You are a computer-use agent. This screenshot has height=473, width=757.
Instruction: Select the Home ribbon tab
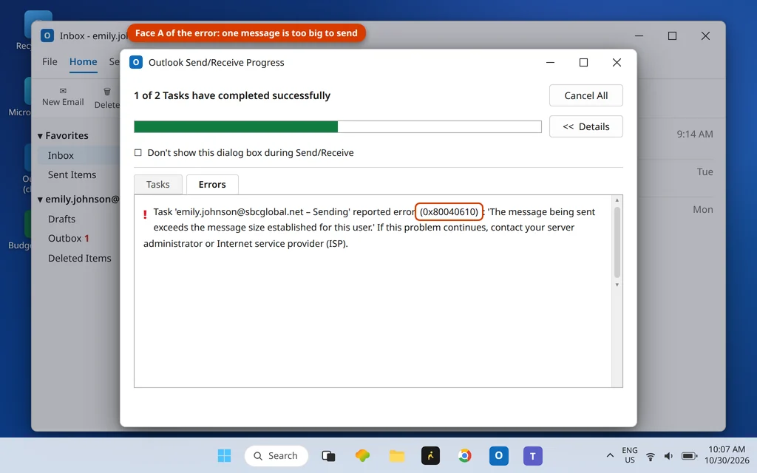pos(83,62)
